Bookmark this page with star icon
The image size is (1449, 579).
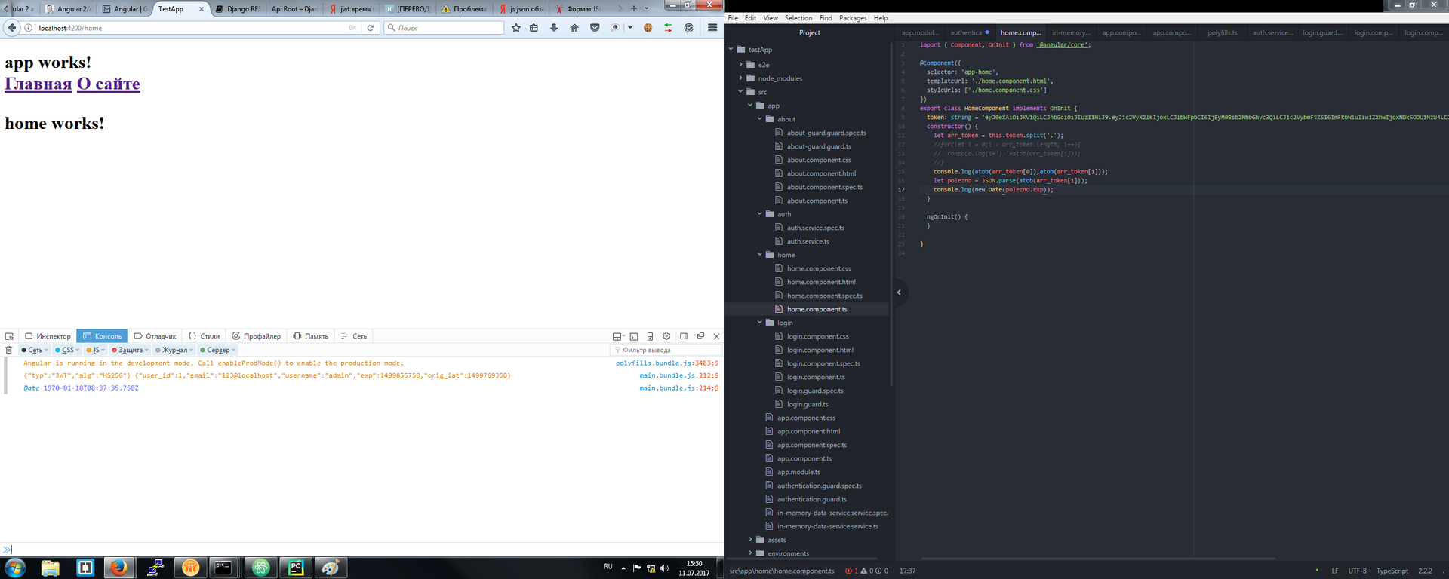[516, 28]
